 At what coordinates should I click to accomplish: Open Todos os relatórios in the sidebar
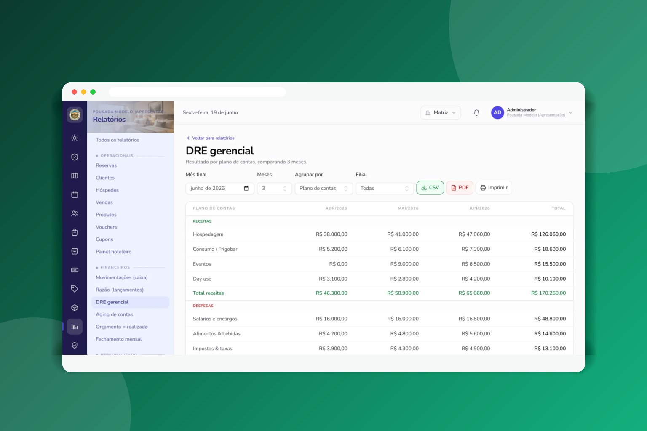(x=117, y=140)
